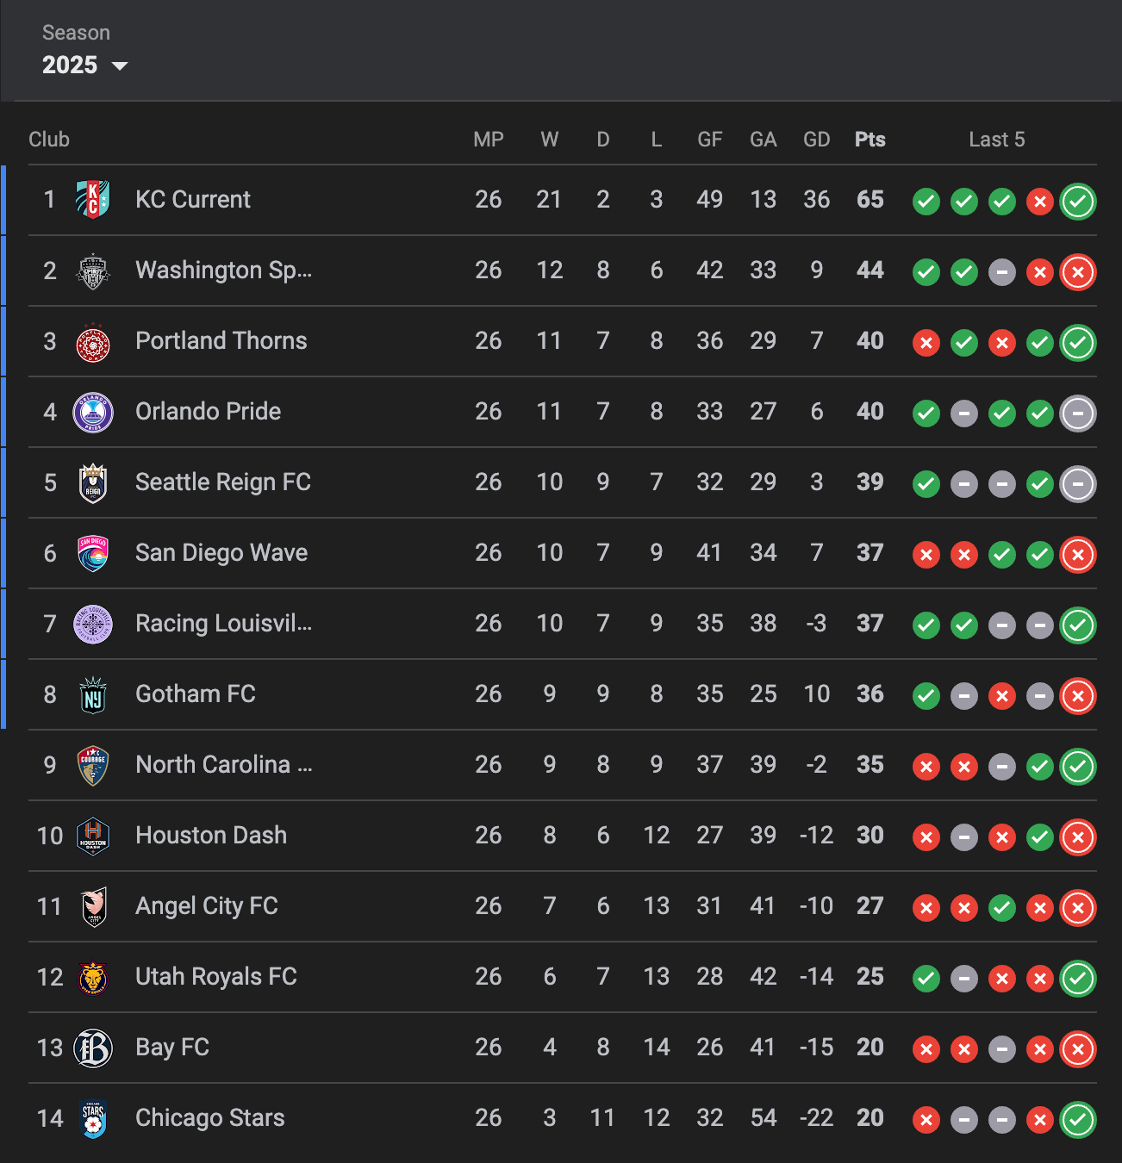Click Utah Royals FC's latest win indicator
Screen dimensions: 1122x1163
click(x=1078, y=979)
